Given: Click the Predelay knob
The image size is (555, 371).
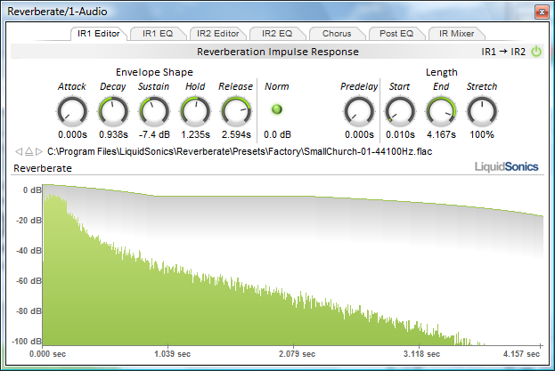Looking at the screenshot, I should tap(359, 111).
